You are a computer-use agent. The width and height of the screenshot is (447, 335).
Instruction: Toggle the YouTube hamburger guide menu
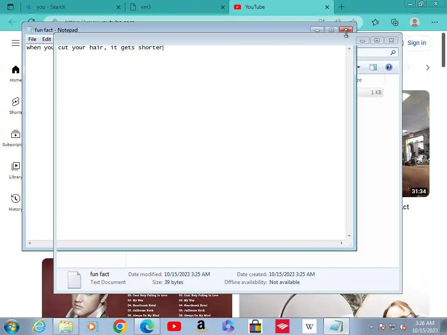pos(16,43)
